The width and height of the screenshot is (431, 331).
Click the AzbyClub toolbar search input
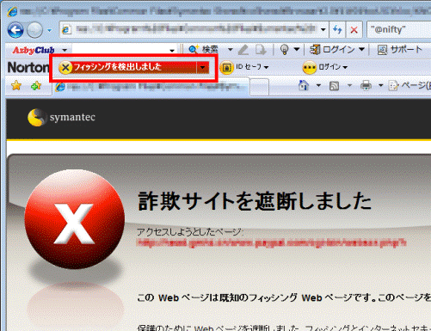120,50
